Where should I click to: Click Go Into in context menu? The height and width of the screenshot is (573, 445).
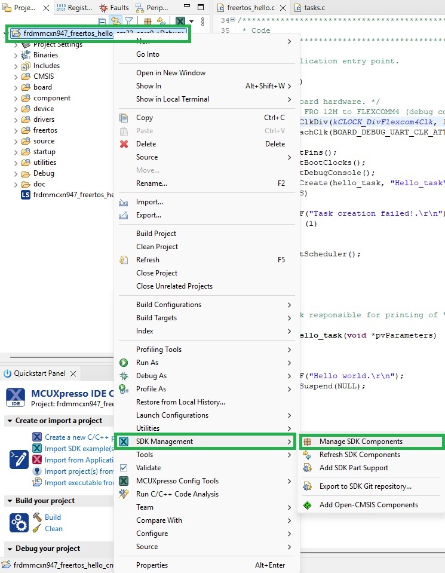[148, 54]
